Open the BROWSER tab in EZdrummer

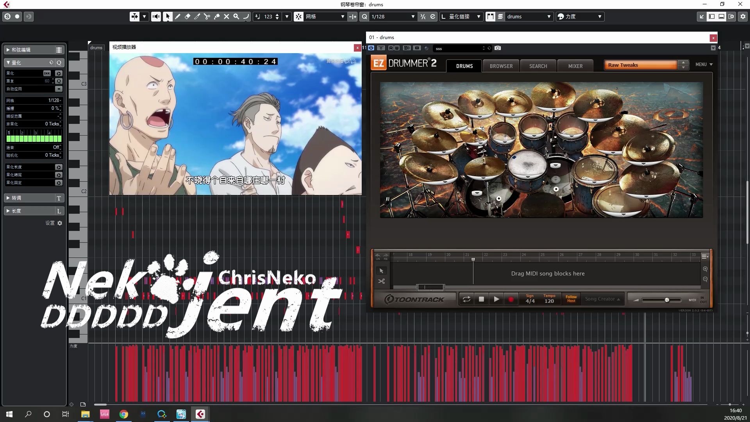pyautogui.click(x=501, y=66)
